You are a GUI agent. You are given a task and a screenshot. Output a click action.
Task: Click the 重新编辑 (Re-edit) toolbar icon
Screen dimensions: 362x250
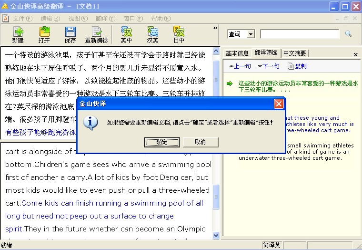(97, 35)
